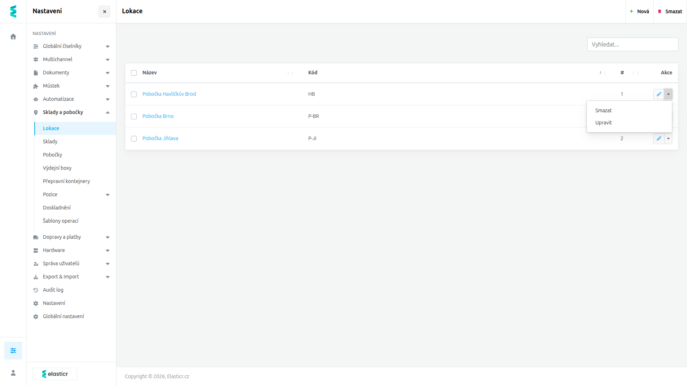Expand the Export & Import arrow
This screenshot has width=687, height=386.
click(x=108, y=277)
